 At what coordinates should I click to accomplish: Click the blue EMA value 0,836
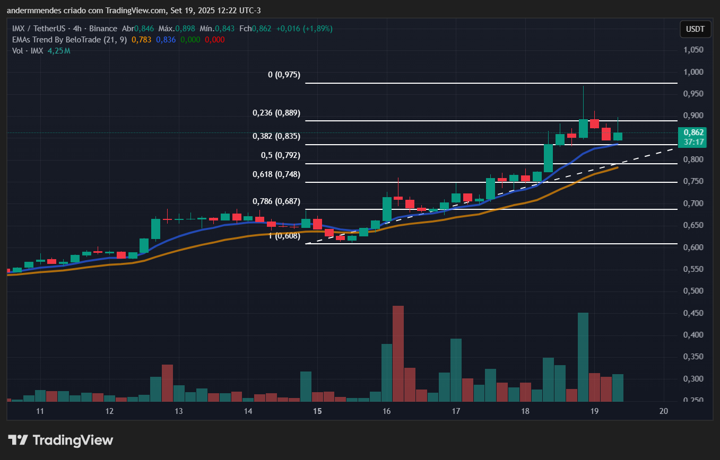[166, 40]
